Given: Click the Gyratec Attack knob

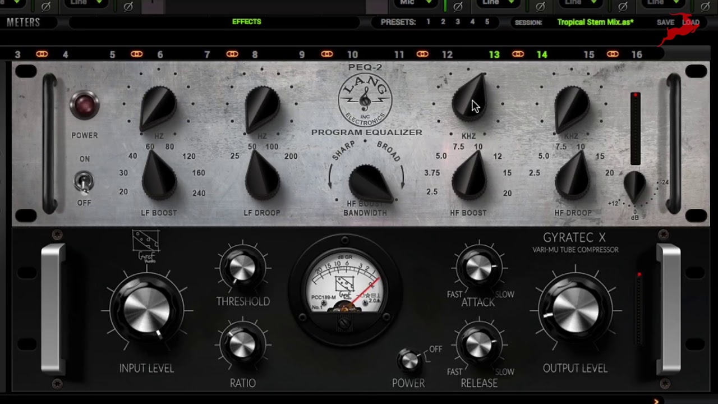Looking at the screenshot, I should tap(479, 268).
